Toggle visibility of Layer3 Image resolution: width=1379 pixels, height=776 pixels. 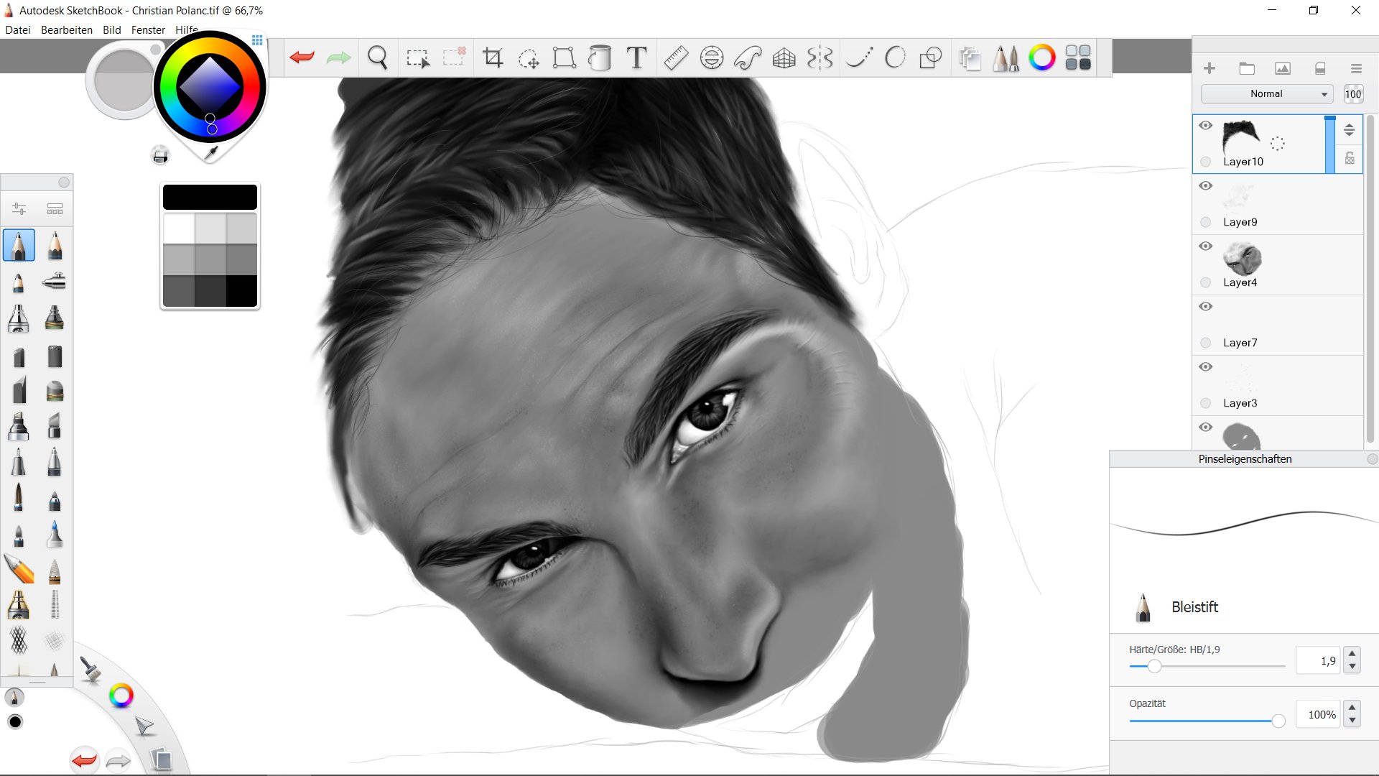1206,367
